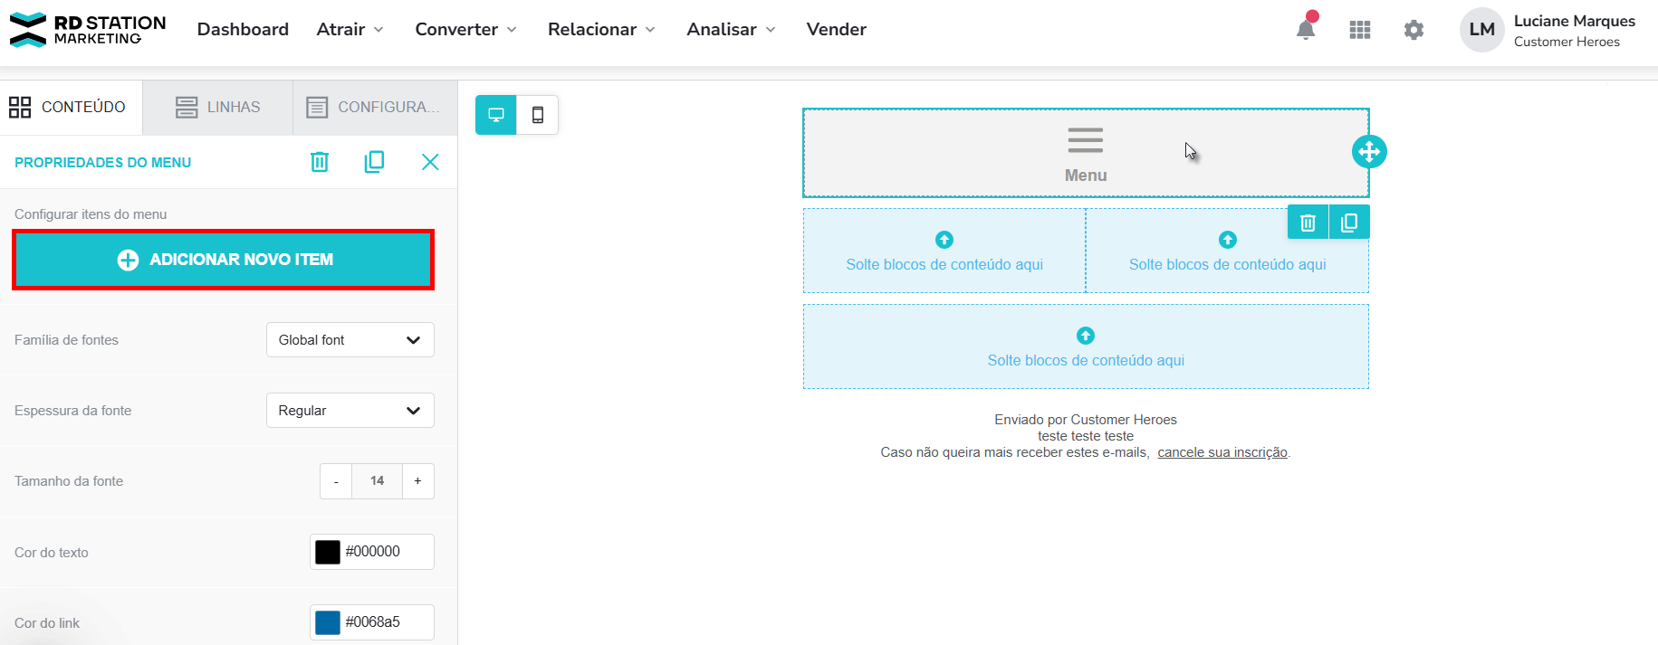Duplicate the two-column row in canvas
The width and height of the screenshot is (1658, 645).
(1349, 223)
